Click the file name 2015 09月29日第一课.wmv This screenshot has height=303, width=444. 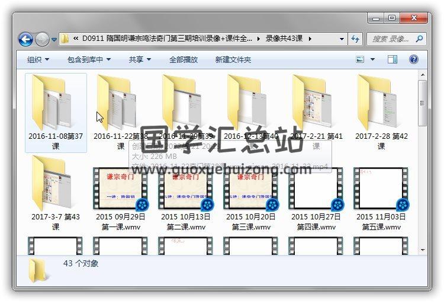[121, 222]
